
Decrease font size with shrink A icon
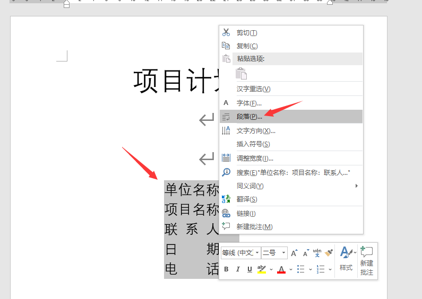pos(306,253)
